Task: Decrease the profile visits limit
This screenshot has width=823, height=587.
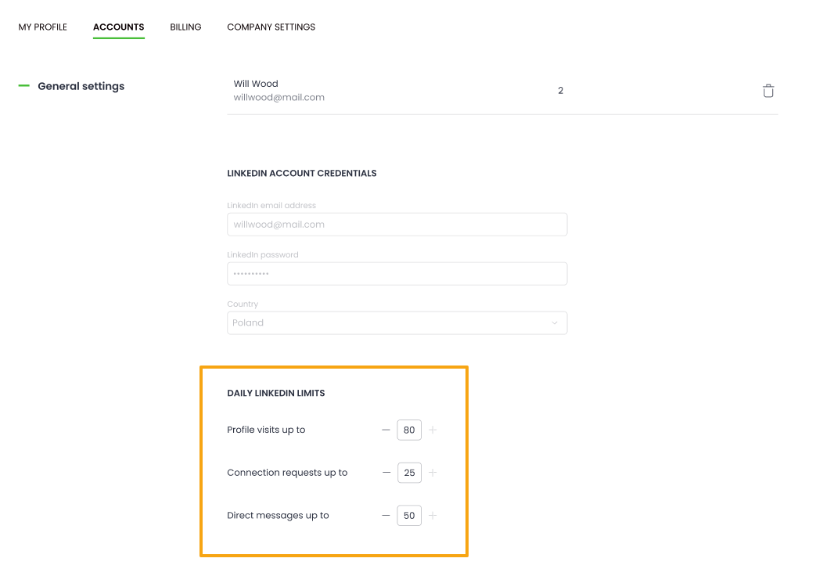Action: [386, 430]
